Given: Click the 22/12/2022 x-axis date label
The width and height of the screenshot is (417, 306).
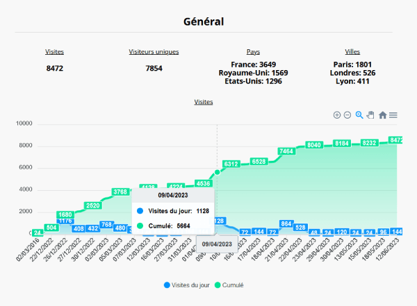Looking at the screenshot, I should point(40,250).
